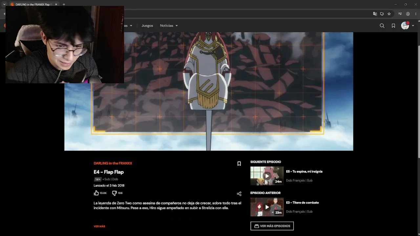
Task: Select the DARLING in the FRANXX browser tab
Action: (x=34, y=4)
